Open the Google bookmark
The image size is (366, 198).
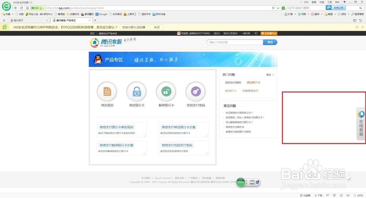pos(101,14)
